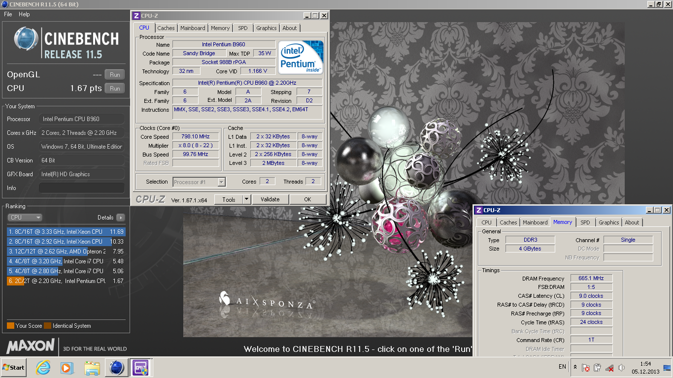The height and width of the screenshot is (378, 673).
Task: Select ranking row 4C/8T @ 2.80 GHz Core i7
Action: (66, 271)
